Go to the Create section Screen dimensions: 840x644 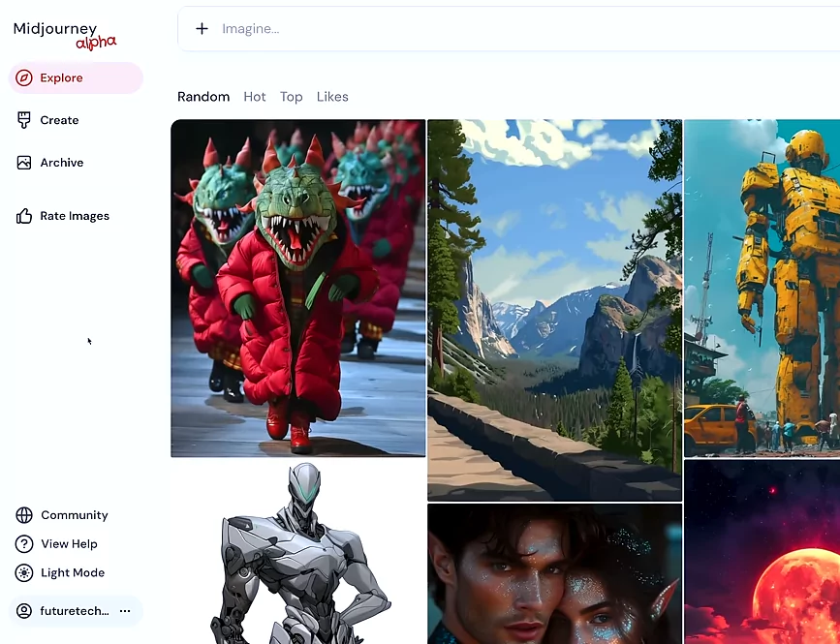(59, 120)
